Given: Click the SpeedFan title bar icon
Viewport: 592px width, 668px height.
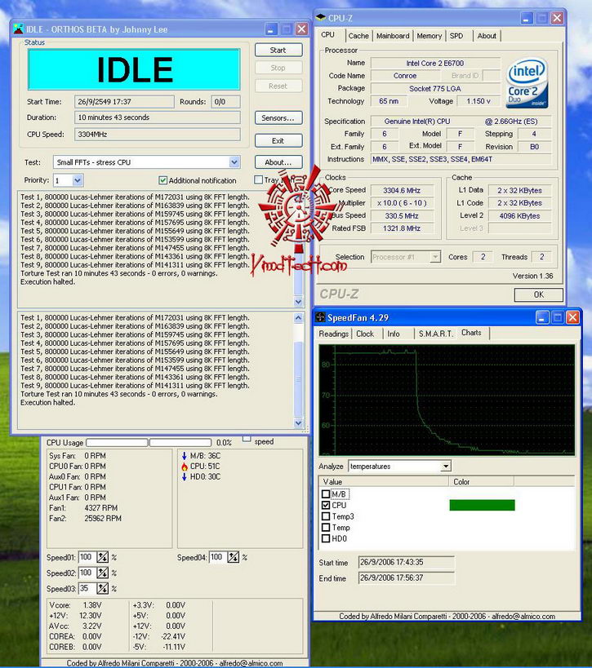Looking at the screenshot, I should tap(320, 317).
